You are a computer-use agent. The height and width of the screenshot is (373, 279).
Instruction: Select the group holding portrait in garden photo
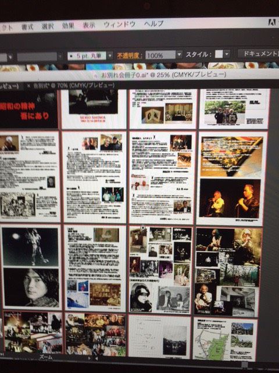click(225, 112)
